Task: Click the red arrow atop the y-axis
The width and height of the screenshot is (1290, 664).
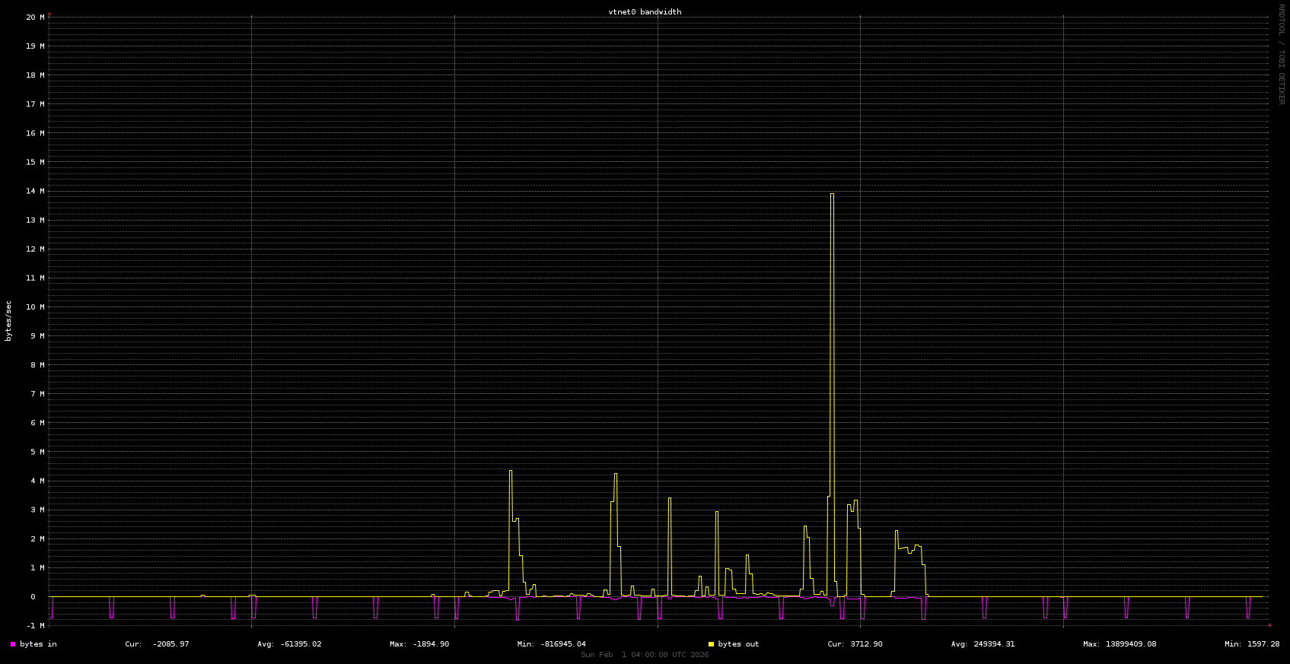Action: pos(49,14)
